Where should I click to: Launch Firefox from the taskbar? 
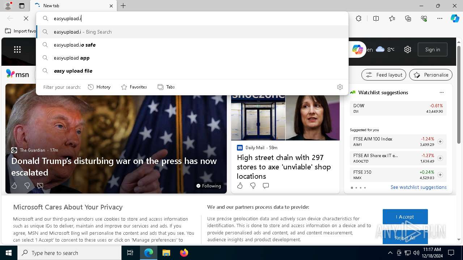[184, 253]
